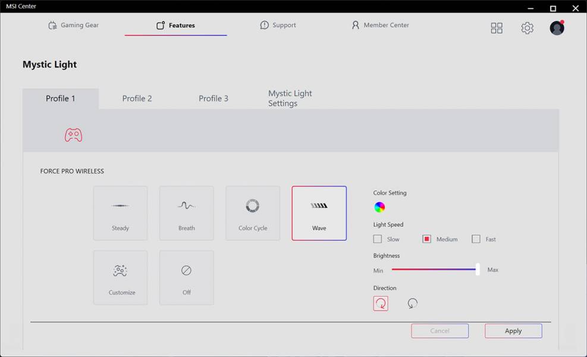Image resolution: width=587 pixels, height=357 pixels.
Task: Open settings via the gear icon
Action: tap(527, 28)
